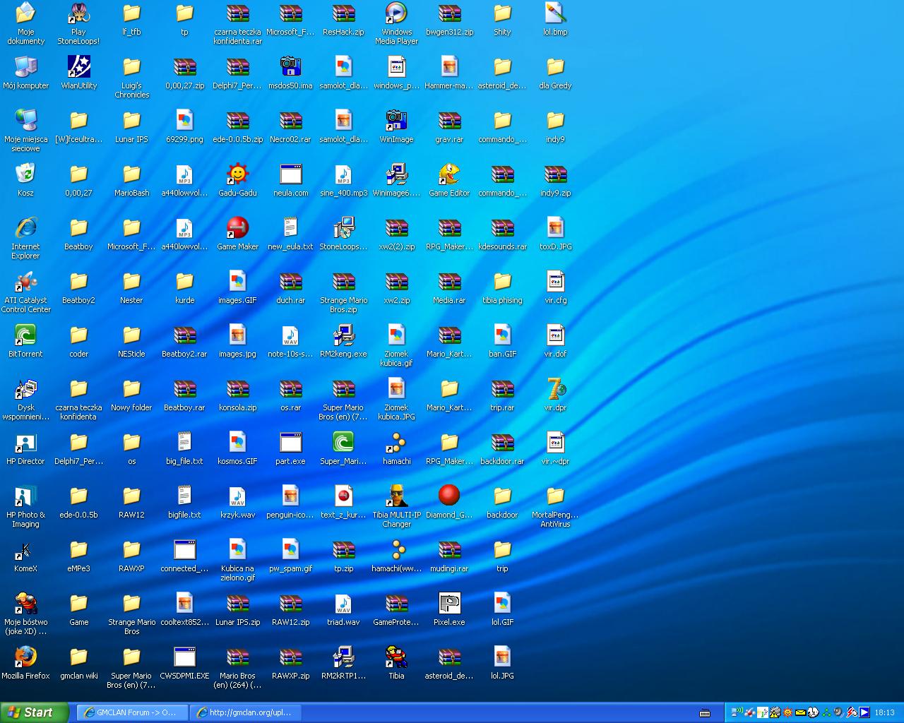Viewport: 904px width, 723px height.
Task: Select the Mozilla Firefox desktop icon
Action: point(25,657)
